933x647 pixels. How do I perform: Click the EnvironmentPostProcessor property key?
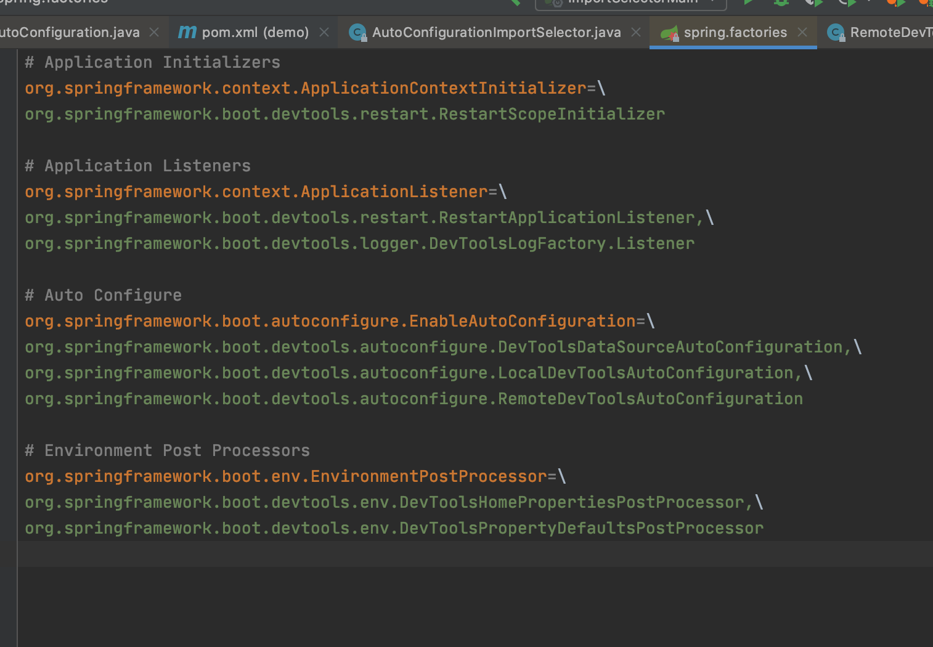click(x=286, y=476)
